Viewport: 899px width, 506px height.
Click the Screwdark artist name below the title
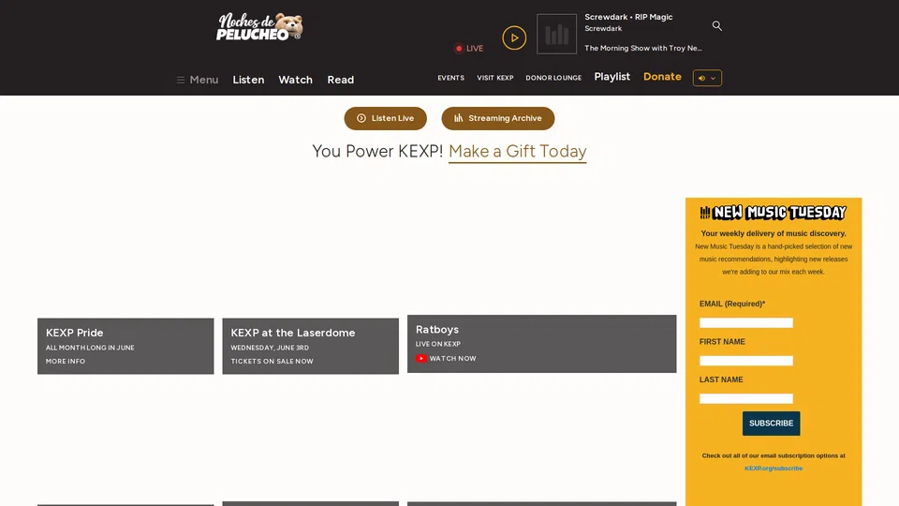[603, 29]
